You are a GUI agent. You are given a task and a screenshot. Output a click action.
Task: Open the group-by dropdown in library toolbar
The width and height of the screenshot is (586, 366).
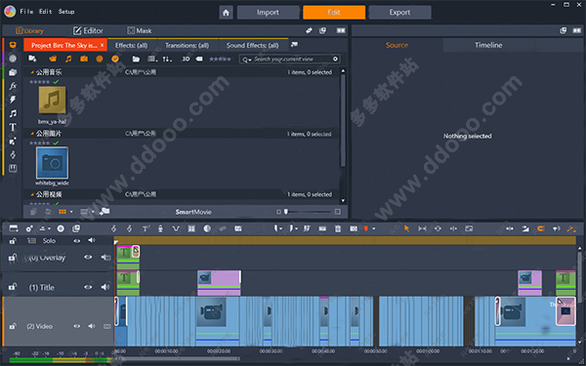tap(152, 59)
